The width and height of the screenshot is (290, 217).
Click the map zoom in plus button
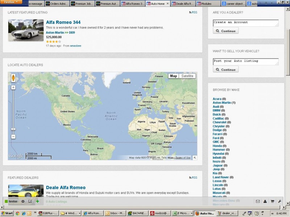[x=13, y=88]
